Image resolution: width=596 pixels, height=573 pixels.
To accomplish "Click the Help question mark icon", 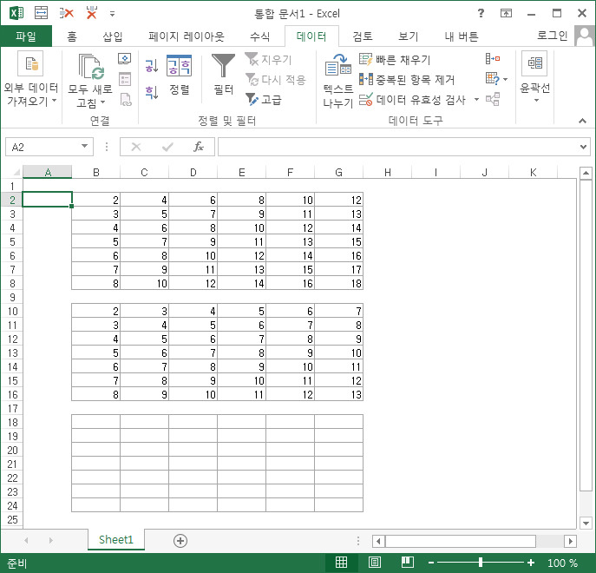I will (x=481, y=13).
